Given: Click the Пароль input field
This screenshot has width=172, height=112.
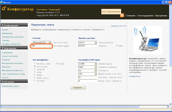Looking at the screenshot, I should pos(88,46).
